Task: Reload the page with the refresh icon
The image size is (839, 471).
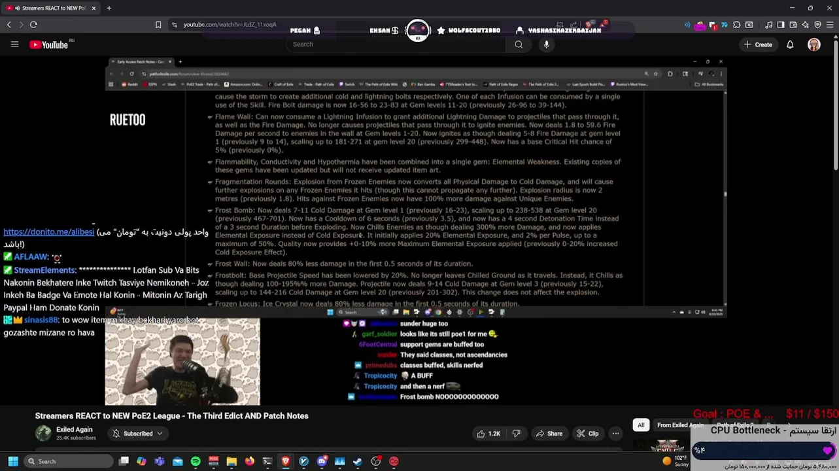Action: (x=33, y=25)
